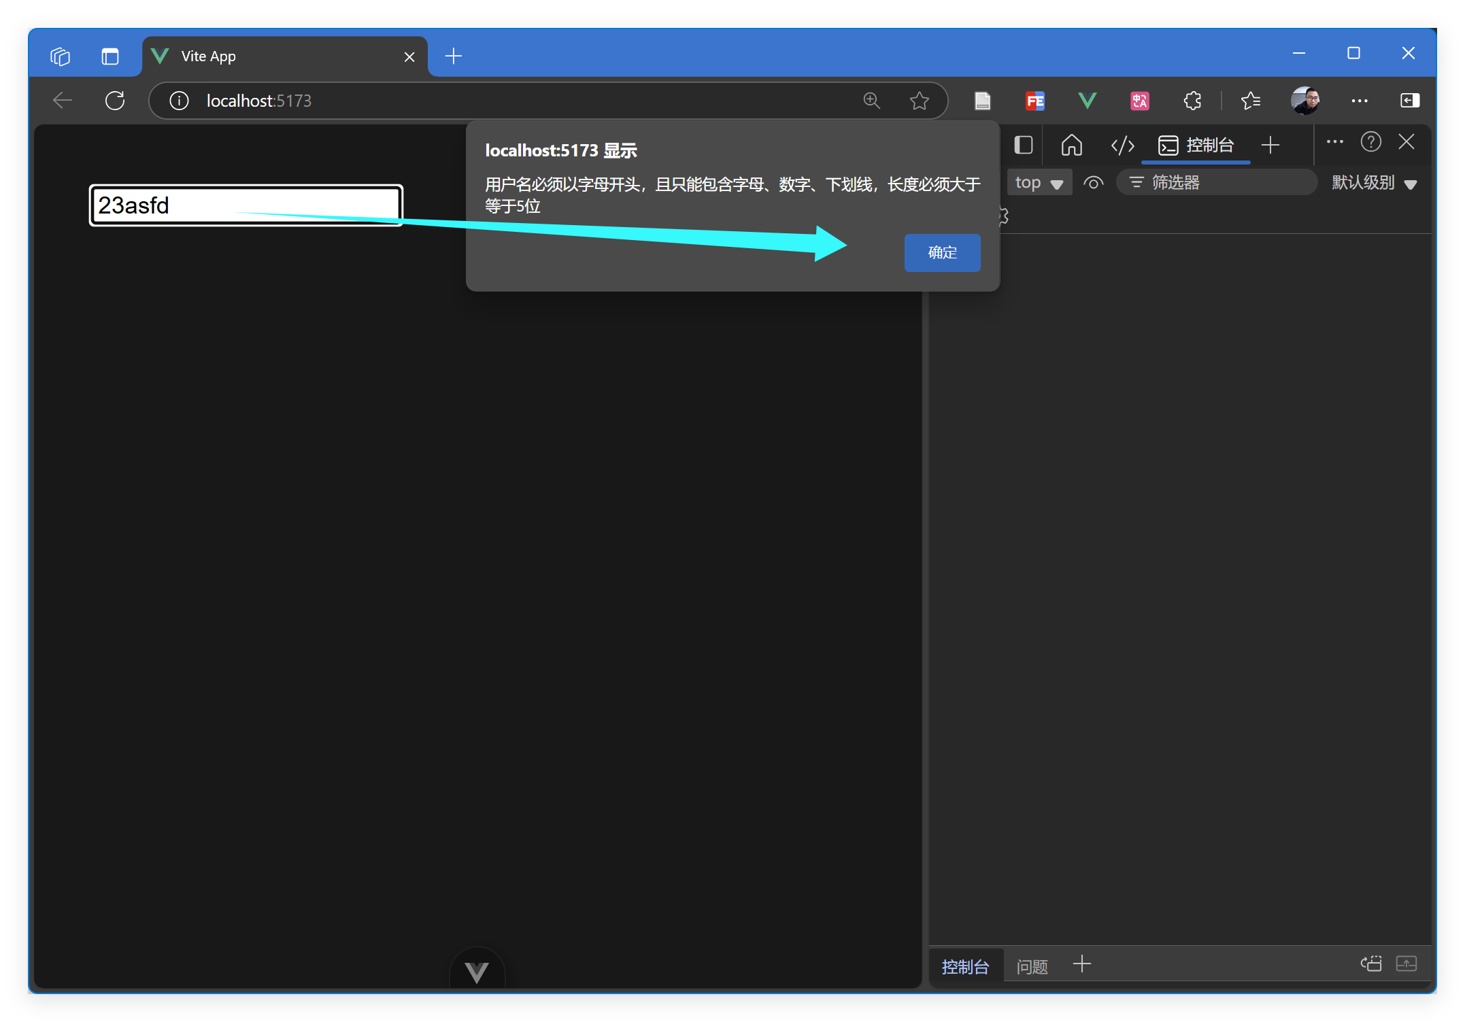Open the Vue devtools overlay button
This screenshot has height=1022, width=1465.
477,970
